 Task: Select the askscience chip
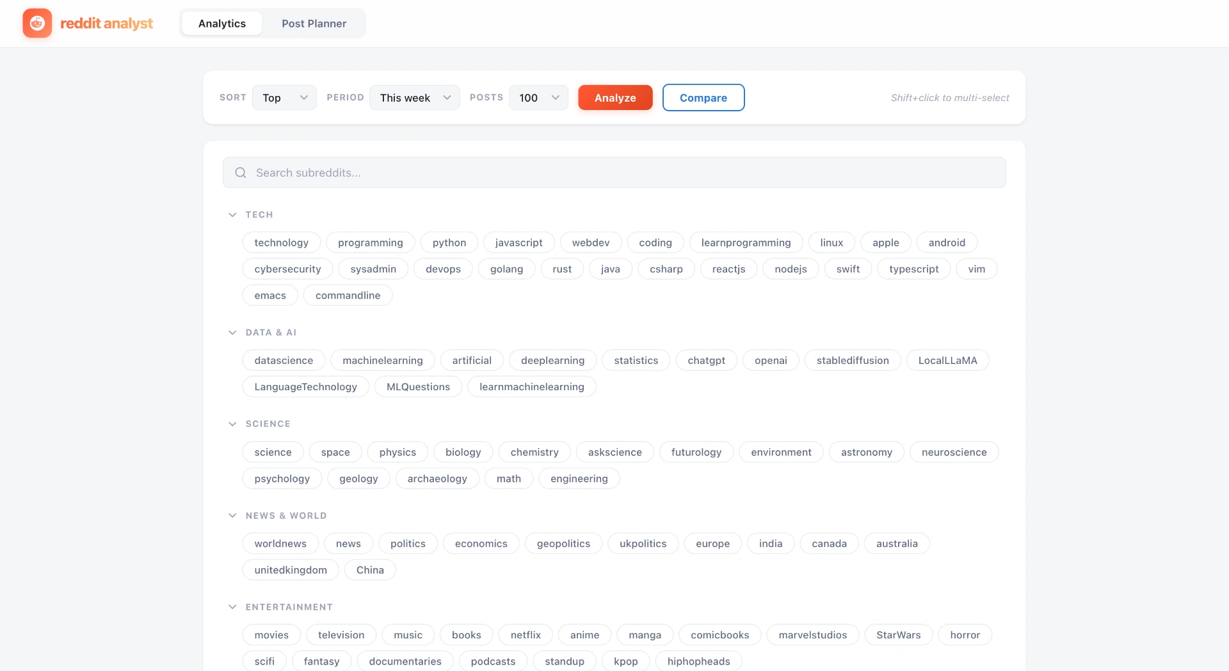615,452
